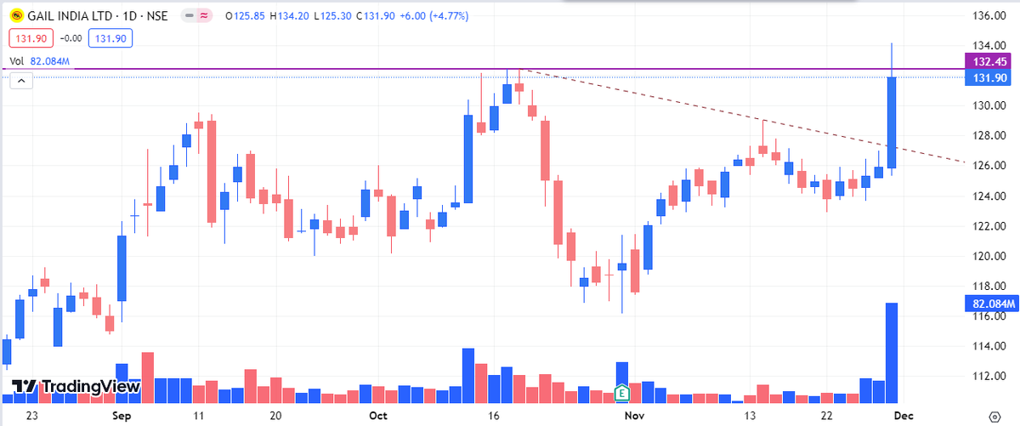Click the Oct date axis label
Image resolution: width=1020 pixels, height=426 pixels.
pos(377,416)
